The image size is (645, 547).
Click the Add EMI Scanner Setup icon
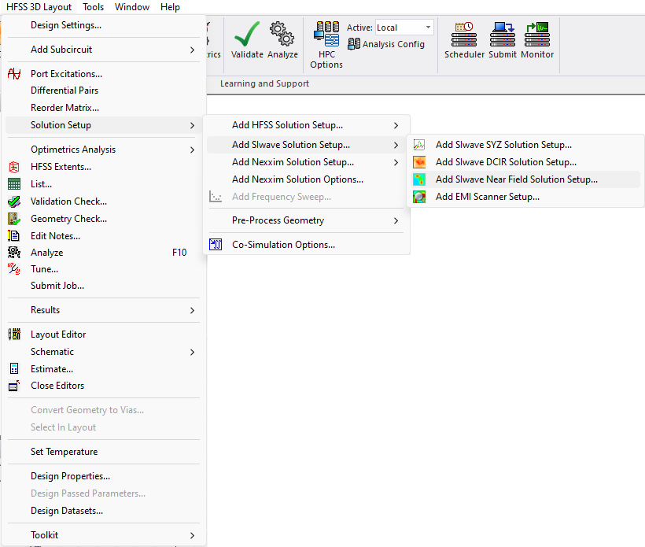point(418,196)
